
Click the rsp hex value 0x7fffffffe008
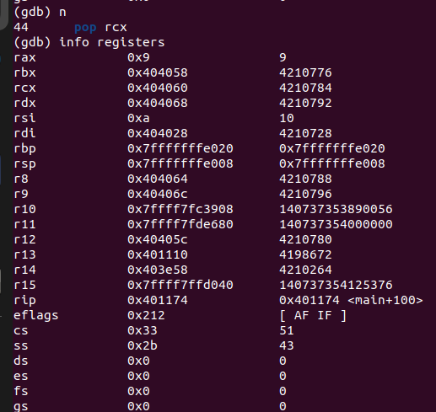pos(180,163)
